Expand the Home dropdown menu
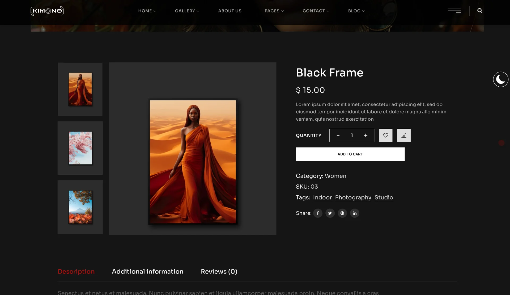510x295 pixels. click(x=147, y=11)
